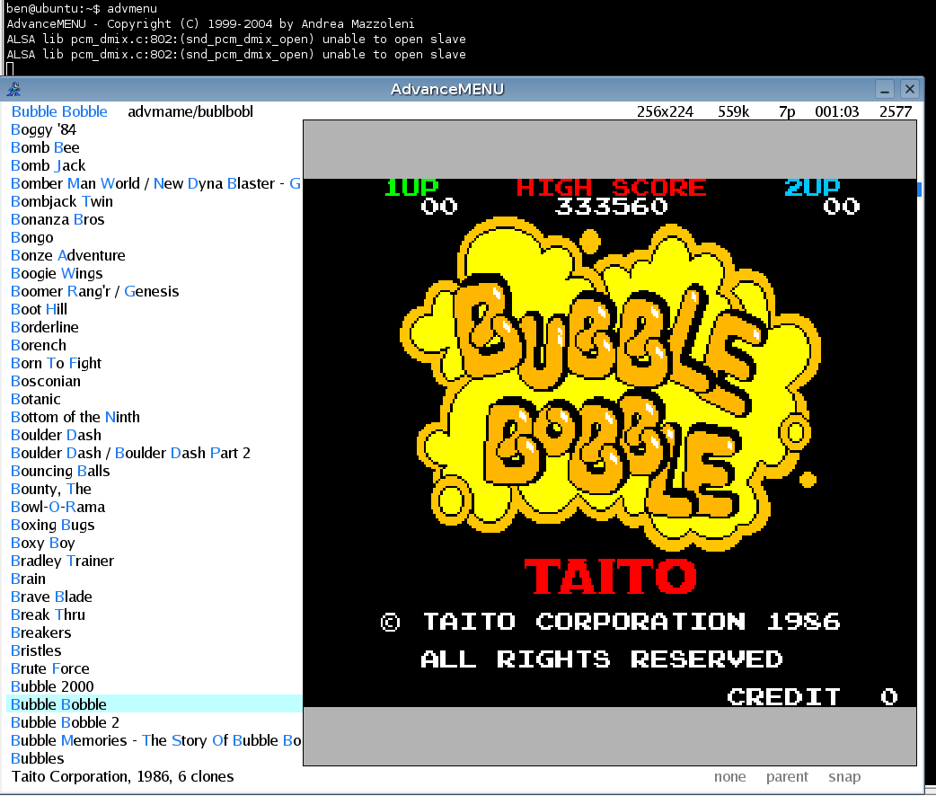Screen dimensions: 936x796
Task: Pick Boogie Wings from the list
Action: click(x=57, y=273)
